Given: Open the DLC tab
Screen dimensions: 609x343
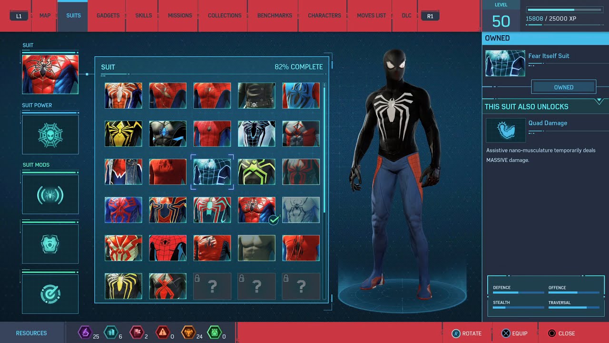Looking at the screenshot, I should click(406, 16).
